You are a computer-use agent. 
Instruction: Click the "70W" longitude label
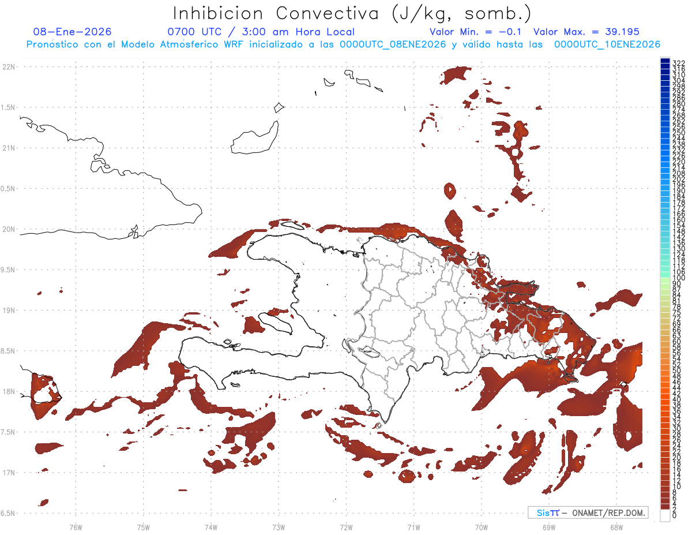[482, 527]
